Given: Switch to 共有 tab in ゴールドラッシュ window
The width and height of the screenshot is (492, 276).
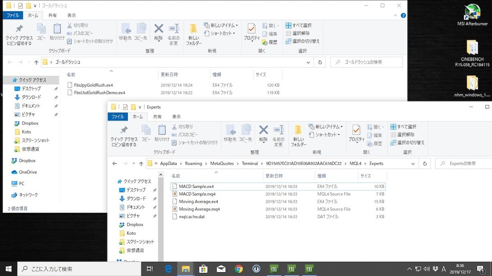Looking at the screenshot, I should point(52,15).
